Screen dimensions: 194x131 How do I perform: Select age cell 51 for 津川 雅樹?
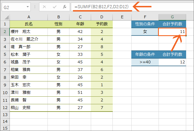click(80, 93)
